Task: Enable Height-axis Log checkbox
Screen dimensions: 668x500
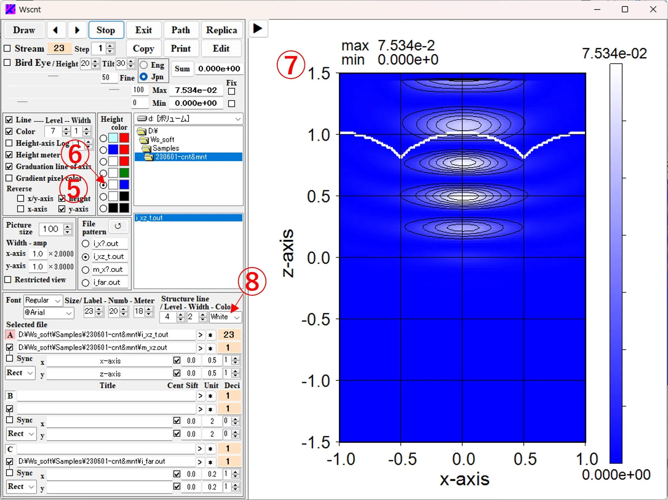Action: click(9, 143)
